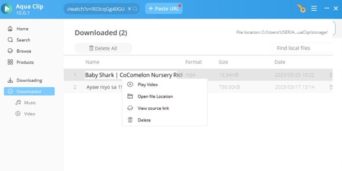Screen dimensions: 342x171
Task: Click the Size column header
Action: pos(223,62)
